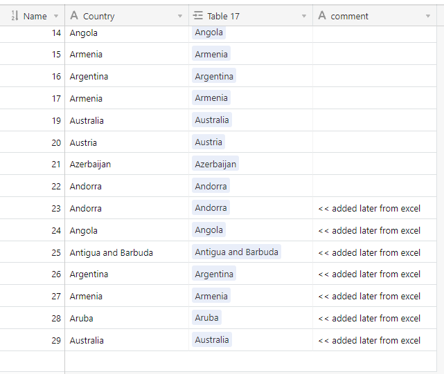Select Name cell number 14

coord(33,34)
